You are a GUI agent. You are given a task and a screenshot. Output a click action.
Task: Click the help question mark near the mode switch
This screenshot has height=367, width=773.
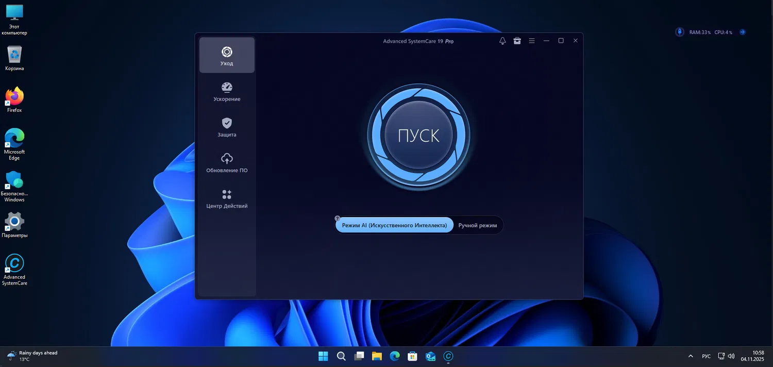338,218
